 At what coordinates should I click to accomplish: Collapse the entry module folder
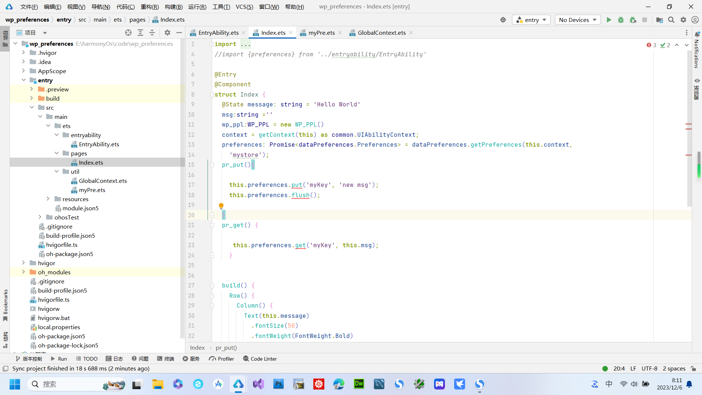(23, 80)
